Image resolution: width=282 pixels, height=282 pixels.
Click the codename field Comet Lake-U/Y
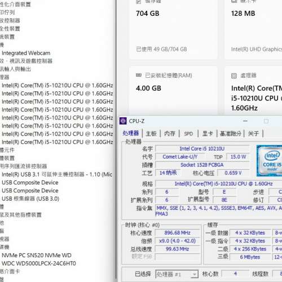180,157
